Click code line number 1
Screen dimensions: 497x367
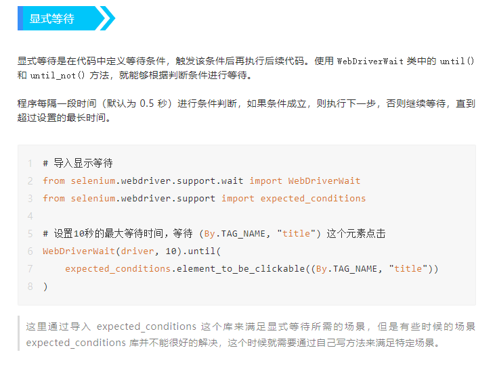pos(30,164)
